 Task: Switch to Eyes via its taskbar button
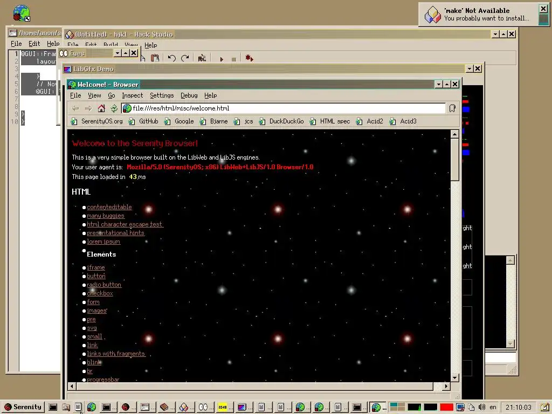click(x=205, y=408)
